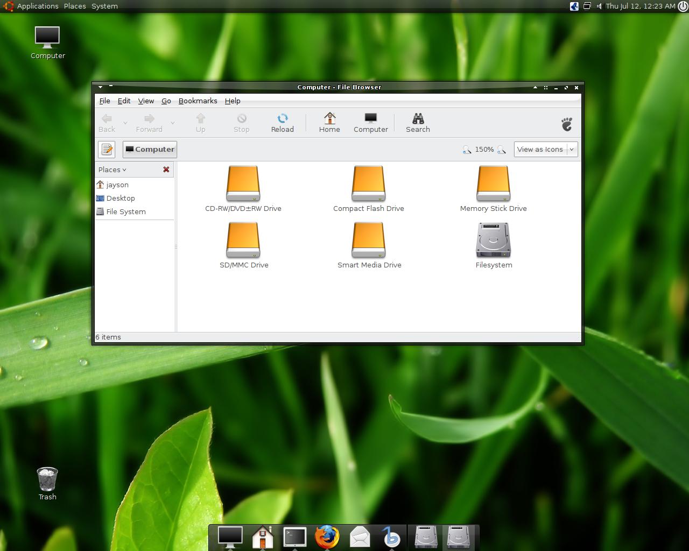Click the first hard drive dock icon
Image resolution: width=689 pixels, height=551 pixels.
[x=426, y=537]
